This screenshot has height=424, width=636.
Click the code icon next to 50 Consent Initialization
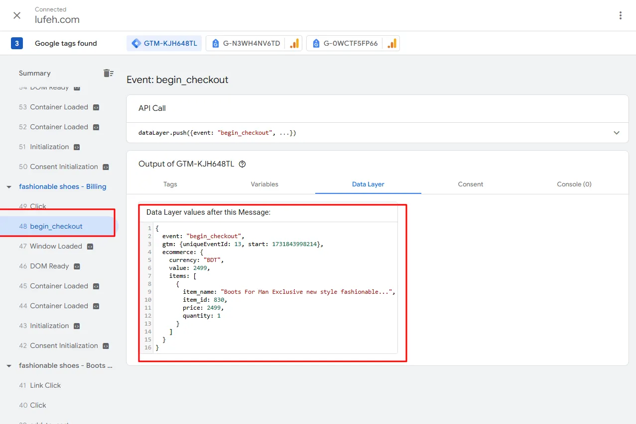point(106,167)
